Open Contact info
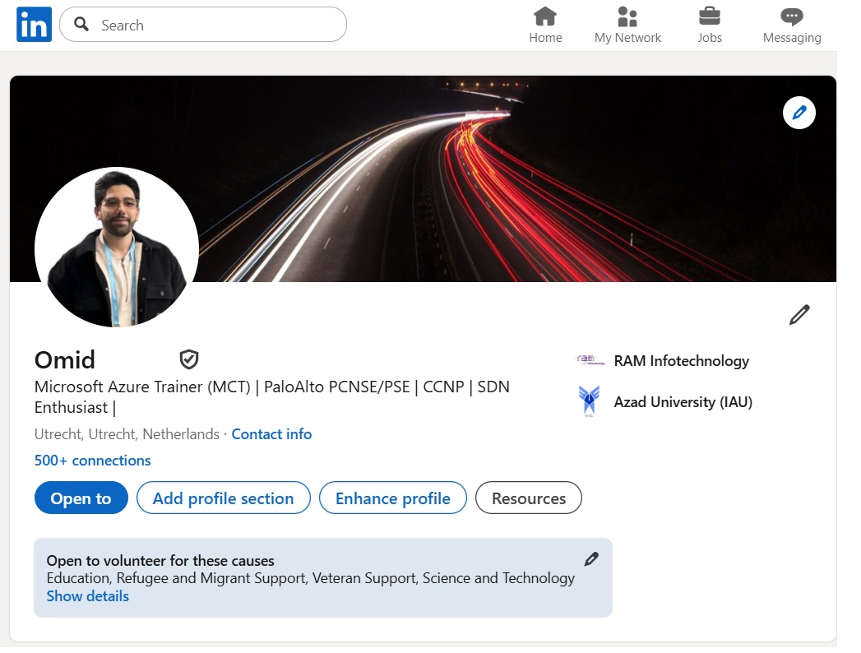The image size is (861, 653). (x=271, y=433)
